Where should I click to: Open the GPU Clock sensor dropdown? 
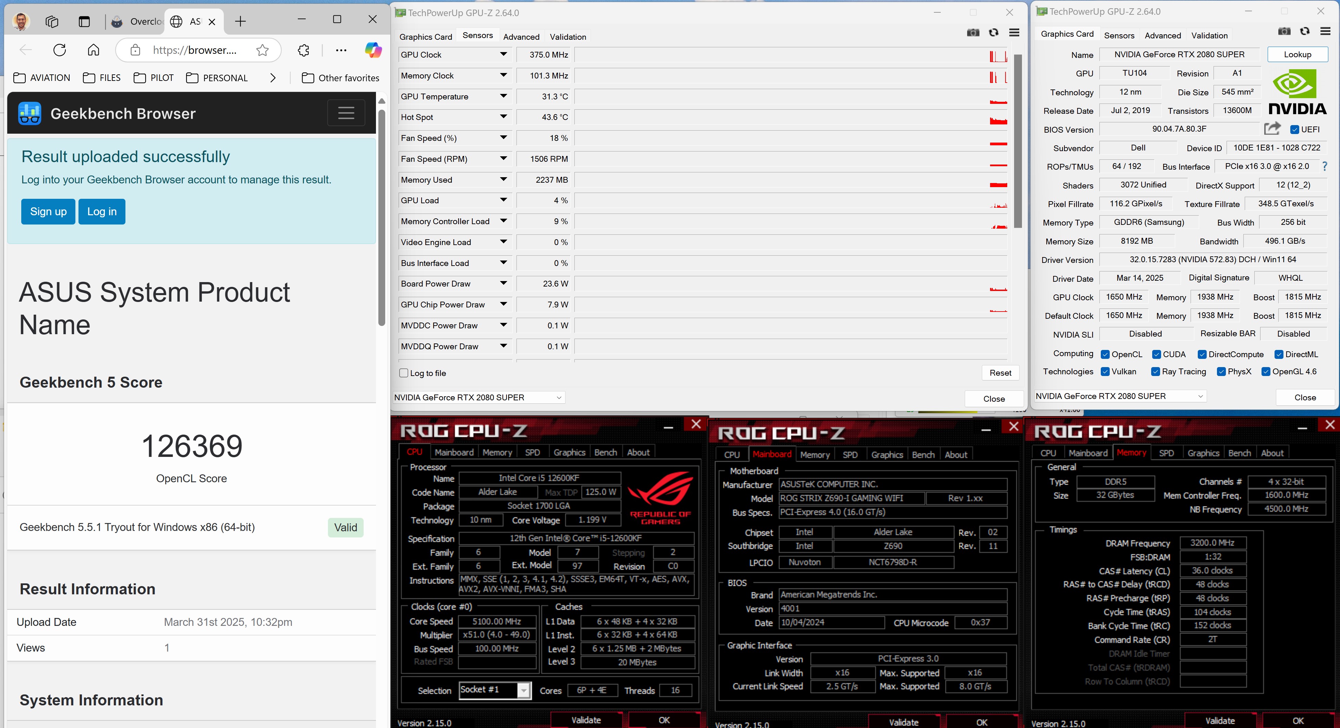[503, 54]
